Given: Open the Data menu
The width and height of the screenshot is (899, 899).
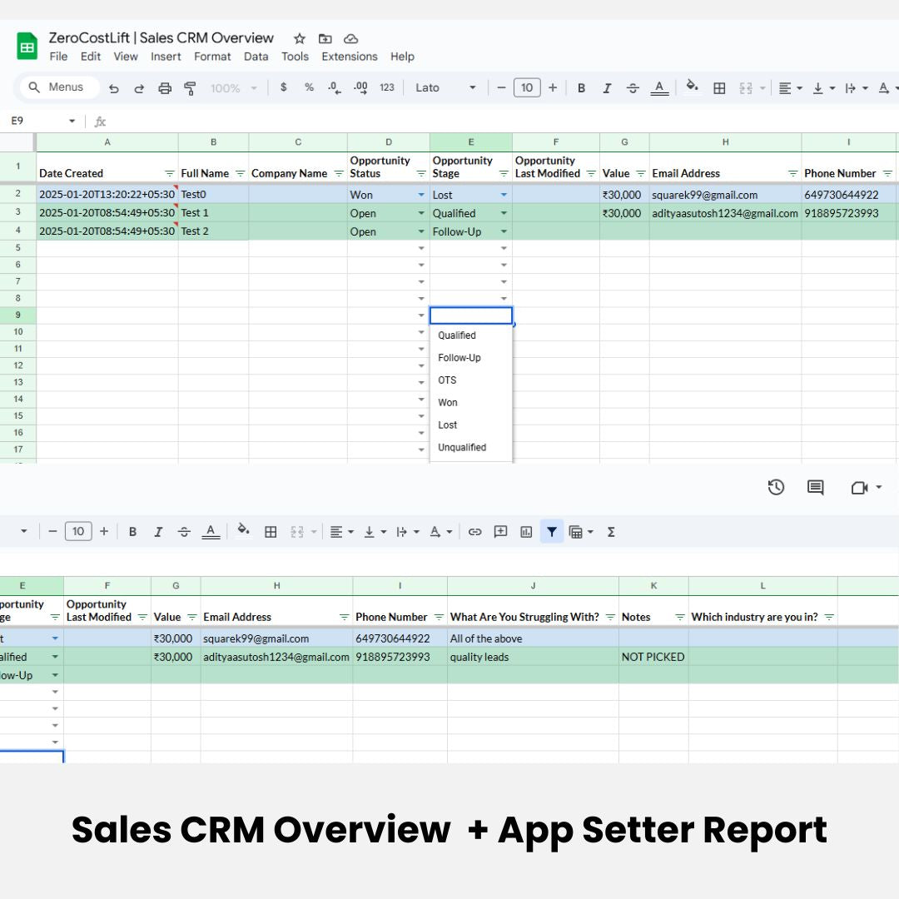Looking at the screenshot, I should 256,57.
